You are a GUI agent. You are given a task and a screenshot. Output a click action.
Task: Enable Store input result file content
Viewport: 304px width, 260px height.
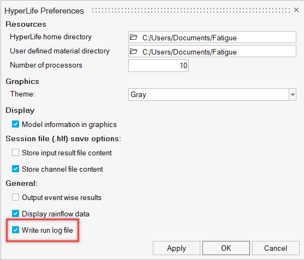click(15, 153)
